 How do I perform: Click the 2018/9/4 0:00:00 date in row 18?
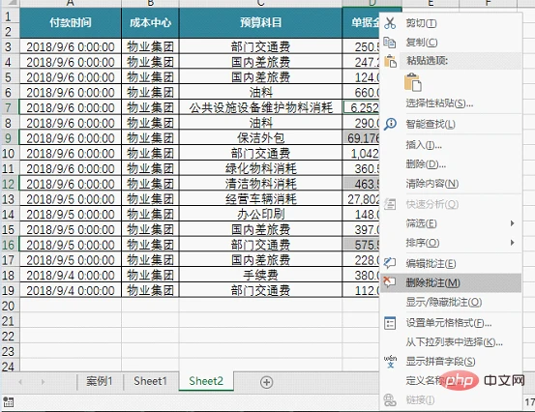tap(71, 276)
